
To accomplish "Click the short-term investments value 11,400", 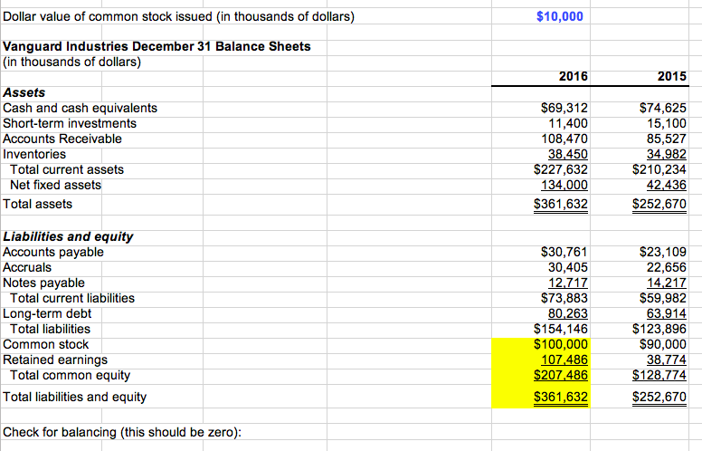I will [x=568, y=123].
